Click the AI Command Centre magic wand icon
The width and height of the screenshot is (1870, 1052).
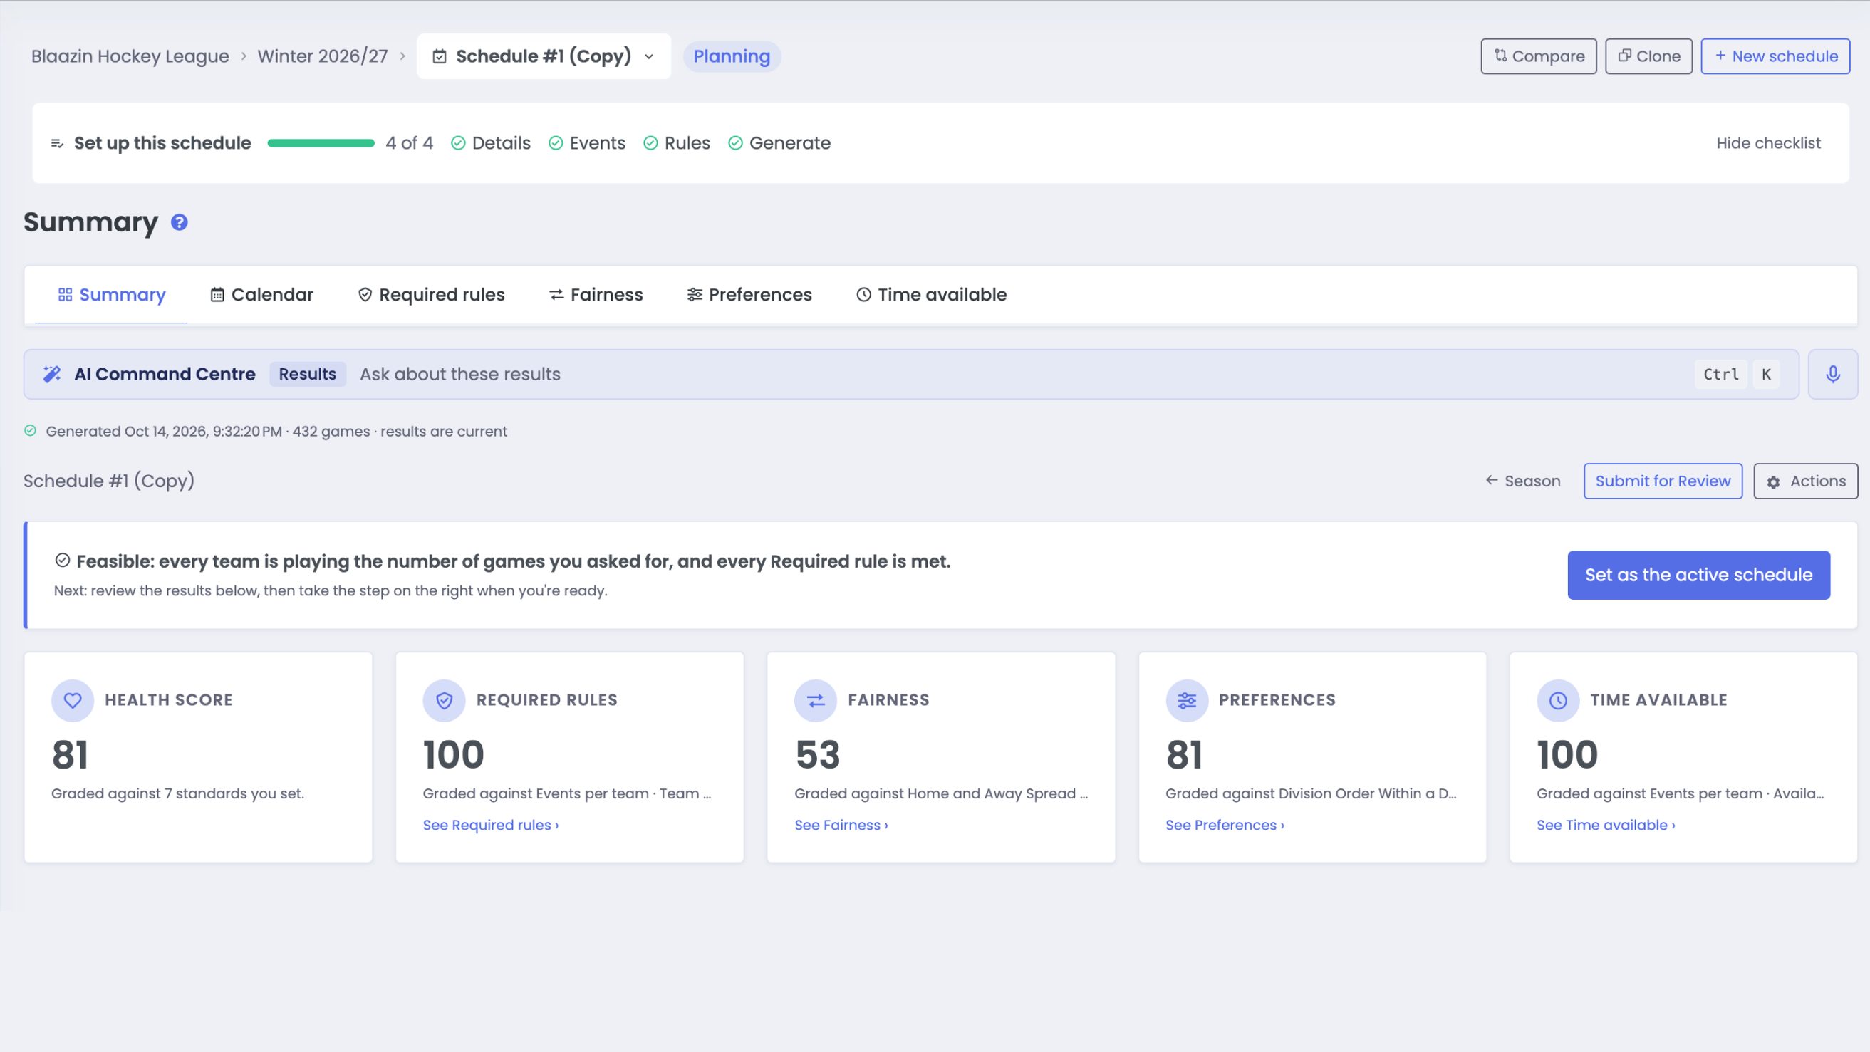(x=52, y=374)
